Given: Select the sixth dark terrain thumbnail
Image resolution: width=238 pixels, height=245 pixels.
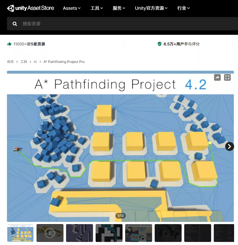Looking at the screenshot, I should tap(168, 233).
